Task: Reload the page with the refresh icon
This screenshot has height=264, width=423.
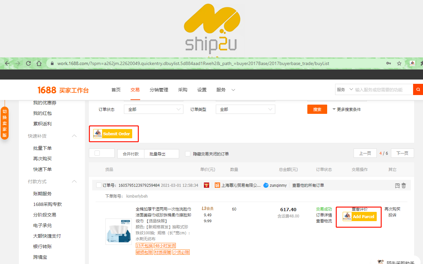Action: 28,63
